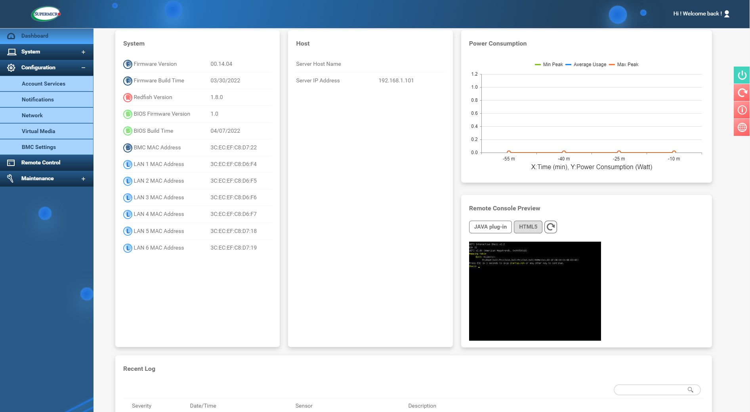Click the search magnifier in Recent Log

point(690,390)
